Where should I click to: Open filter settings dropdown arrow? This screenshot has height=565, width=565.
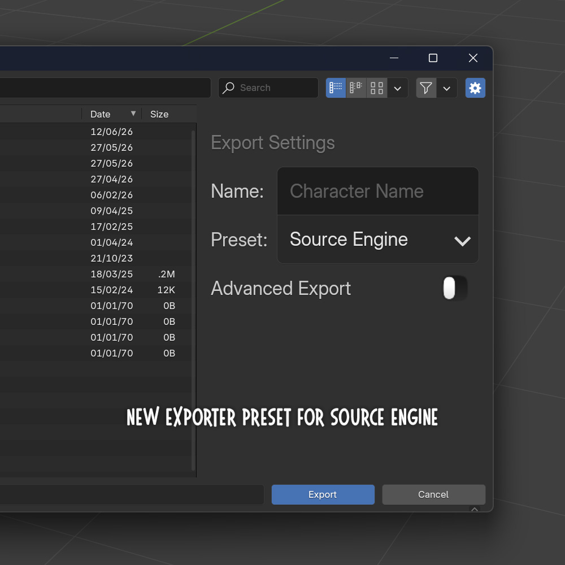447,88
